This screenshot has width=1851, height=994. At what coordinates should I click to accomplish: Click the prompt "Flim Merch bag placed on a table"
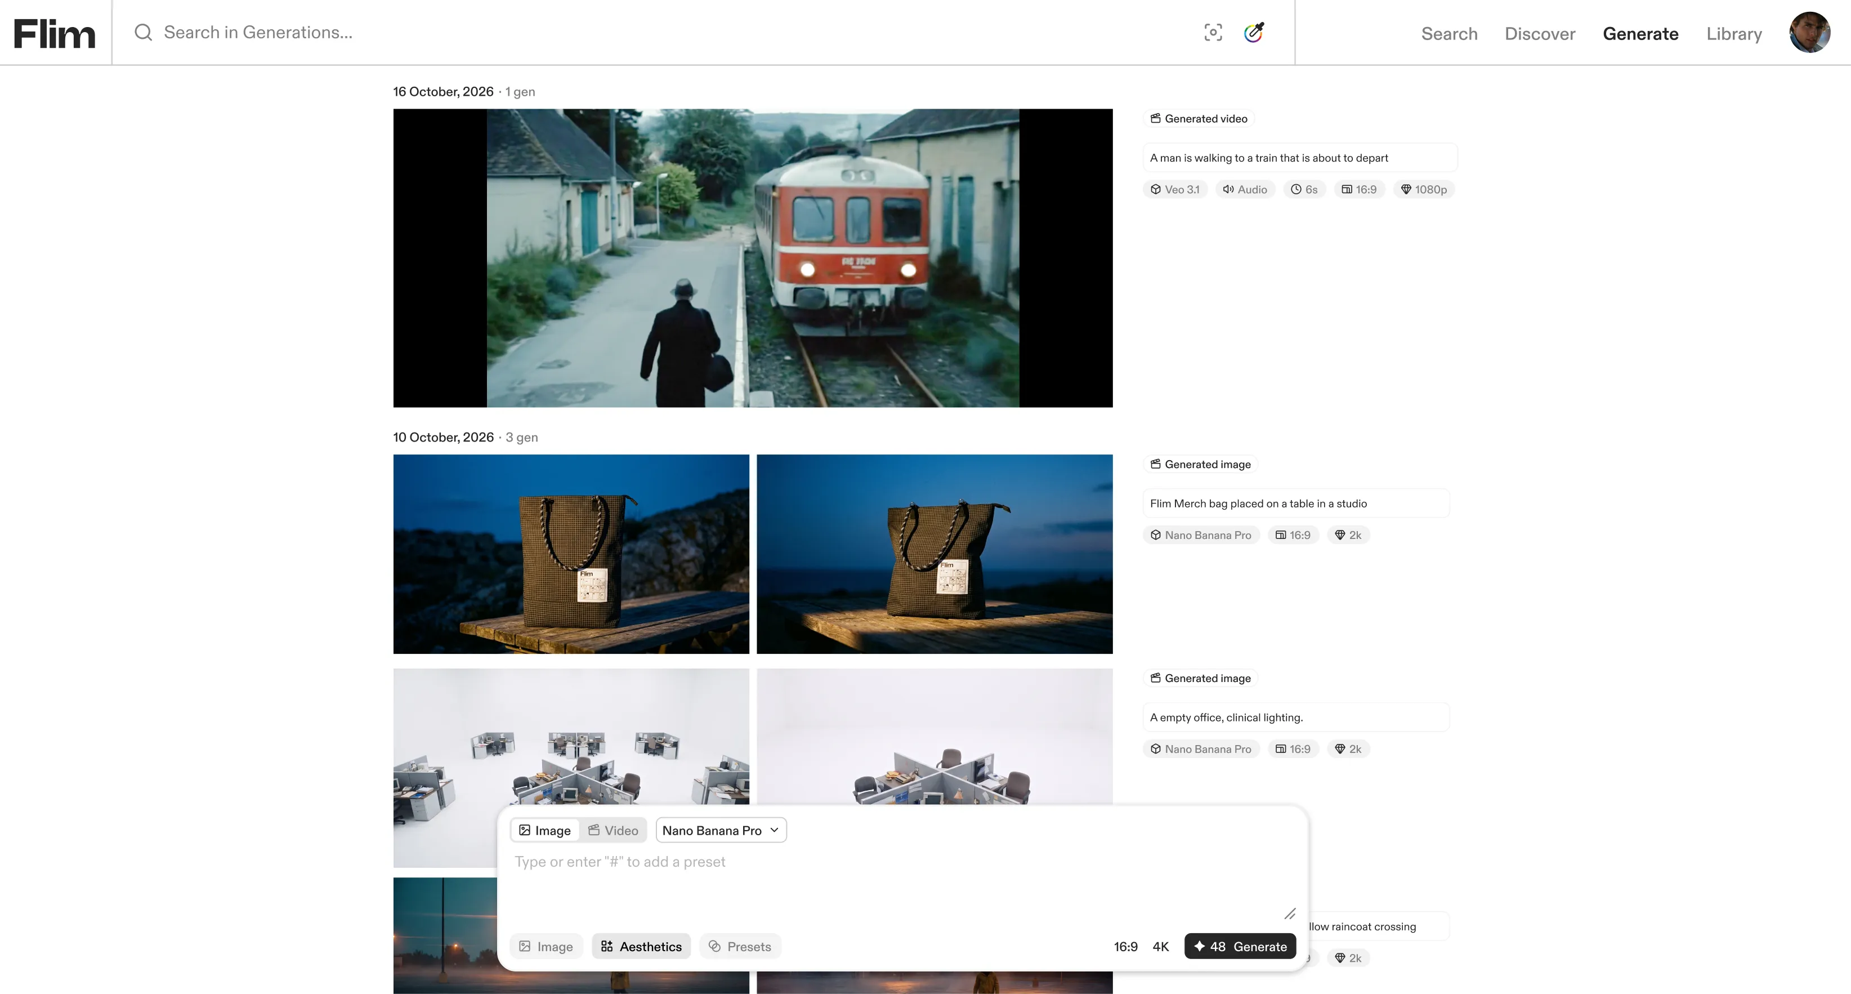click(x=1295, y=504)
